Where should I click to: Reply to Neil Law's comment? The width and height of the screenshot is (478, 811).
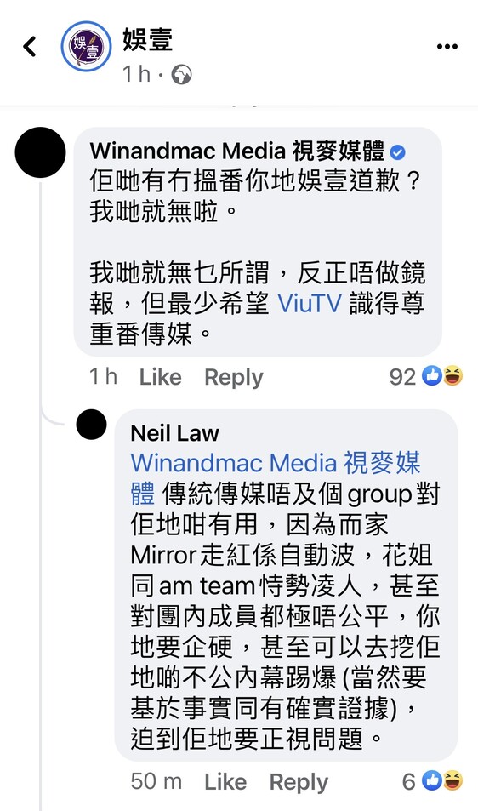coord(299,781)
